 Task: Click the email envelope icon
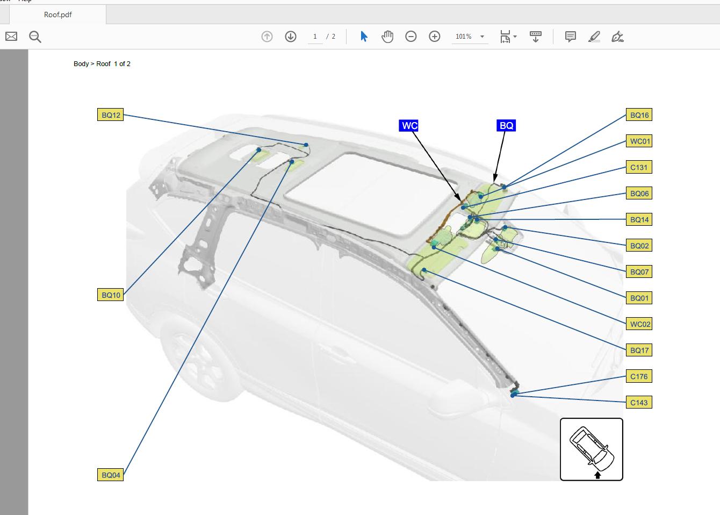[x=11, y=37]
